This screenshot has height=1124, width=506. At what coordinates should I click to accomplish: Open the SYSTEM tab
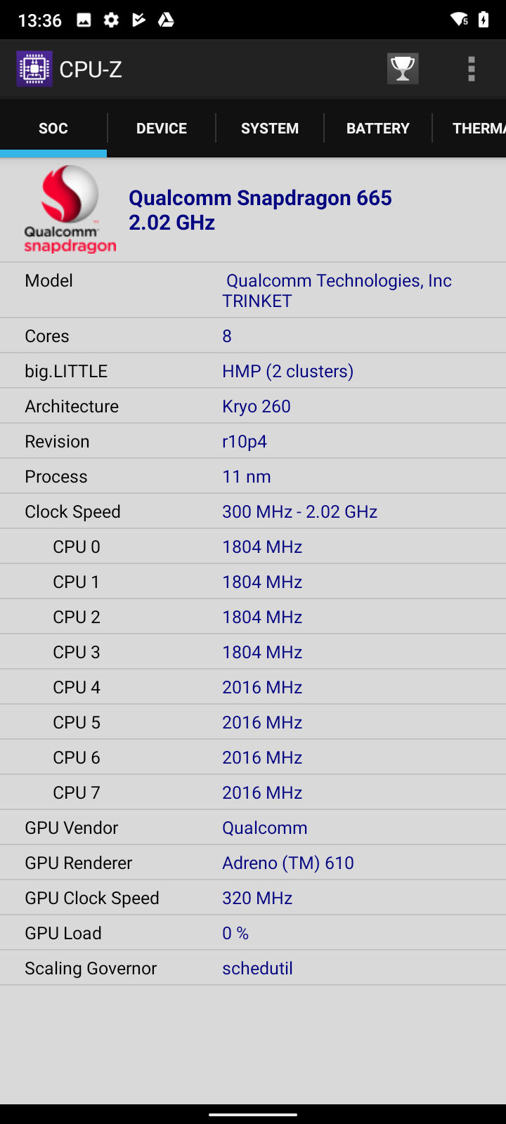tap(270, 129)
